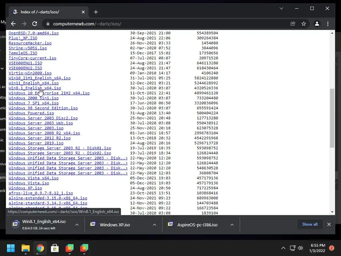Open the Windows_XP.iso link
Image resolution: width=341 pixels, height=256 pixels.
(25, 188)
